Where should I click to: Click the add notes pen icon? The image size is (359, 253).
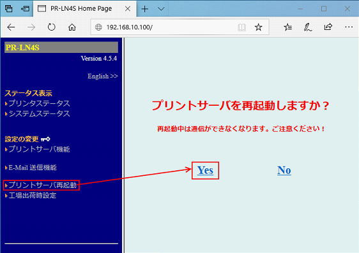tap(308, 27)
